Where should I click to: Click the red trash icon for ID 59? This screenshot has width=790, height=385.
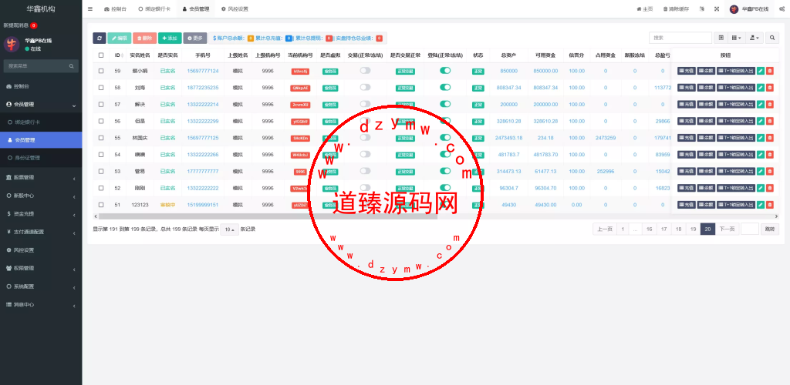pyautogui.click(x=770, y=72)
